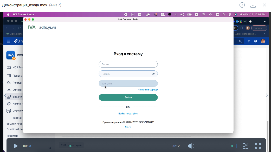Download the video file
The width and height of the screenshot is (271, 153).
click(253, 5)
